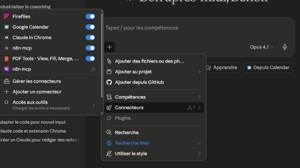The image size is (300, 168).
Task: Uncheck the Recherche Web checkmark
Action: click(199, 143)
